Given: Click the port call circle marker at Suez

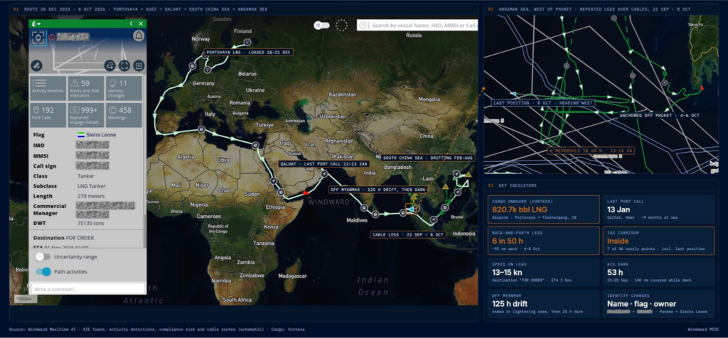Looking at the screenshot, I should 255,146.
